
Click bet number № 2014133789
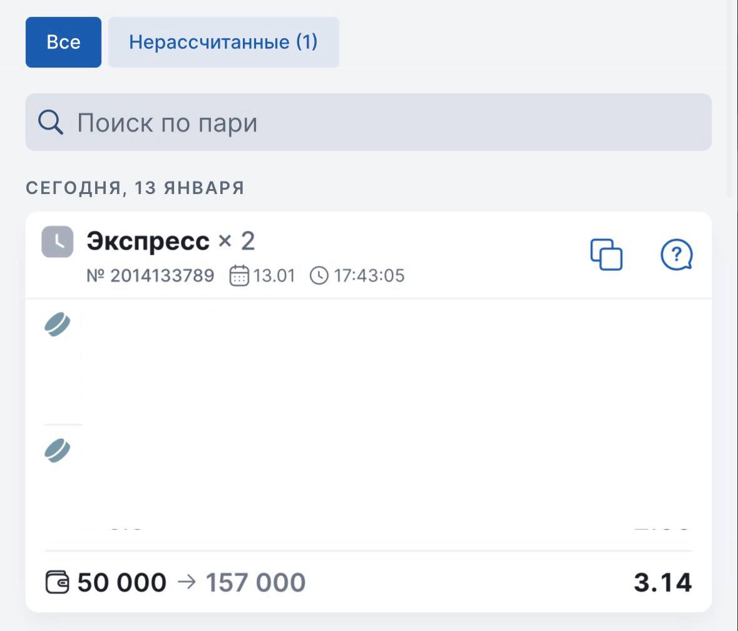pyautogui.click(x=150, y=275)
